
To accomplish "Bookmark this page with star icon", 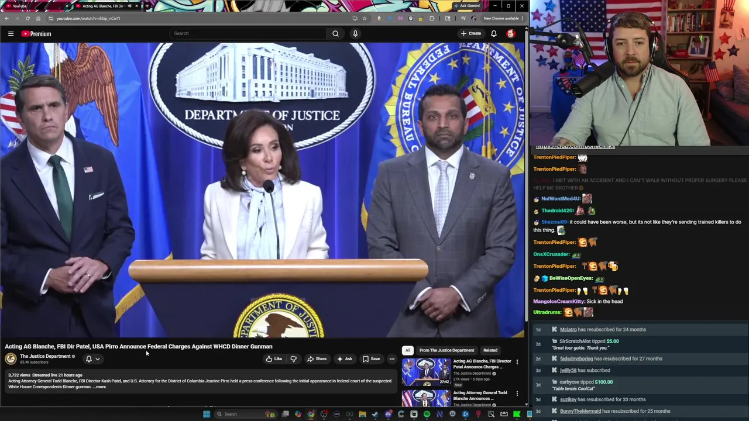I will [364, 18].
